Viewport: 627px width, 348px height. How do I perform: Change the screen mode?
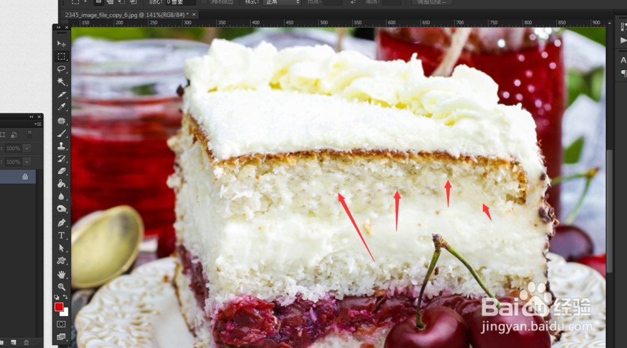61,337
